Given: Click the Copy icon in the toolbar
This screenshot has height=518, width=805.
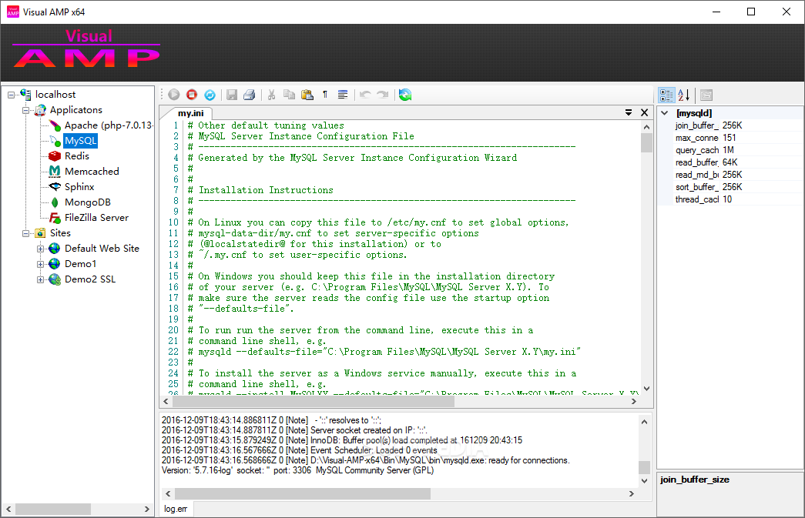Looking at the screenshot, I should [289, 95].
